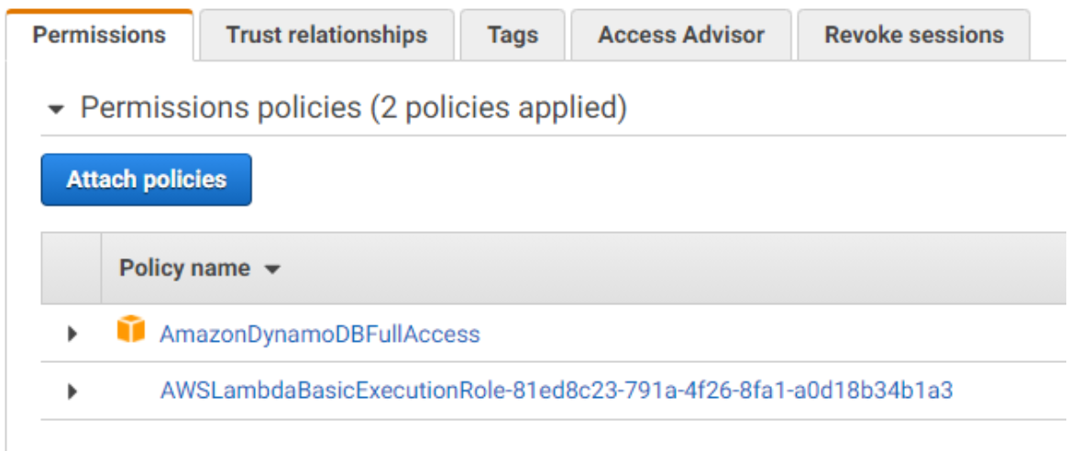Open the AWSLambdaBasicExecutionRole-81ed8c23 policy link
Viewport: 1092px width, 451px height.
pos(556,391)
